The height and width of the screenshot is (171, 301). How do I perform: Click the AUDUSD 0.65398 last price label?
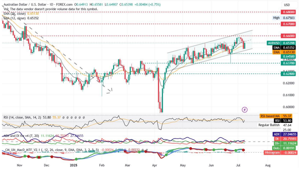tap(281, 43)
